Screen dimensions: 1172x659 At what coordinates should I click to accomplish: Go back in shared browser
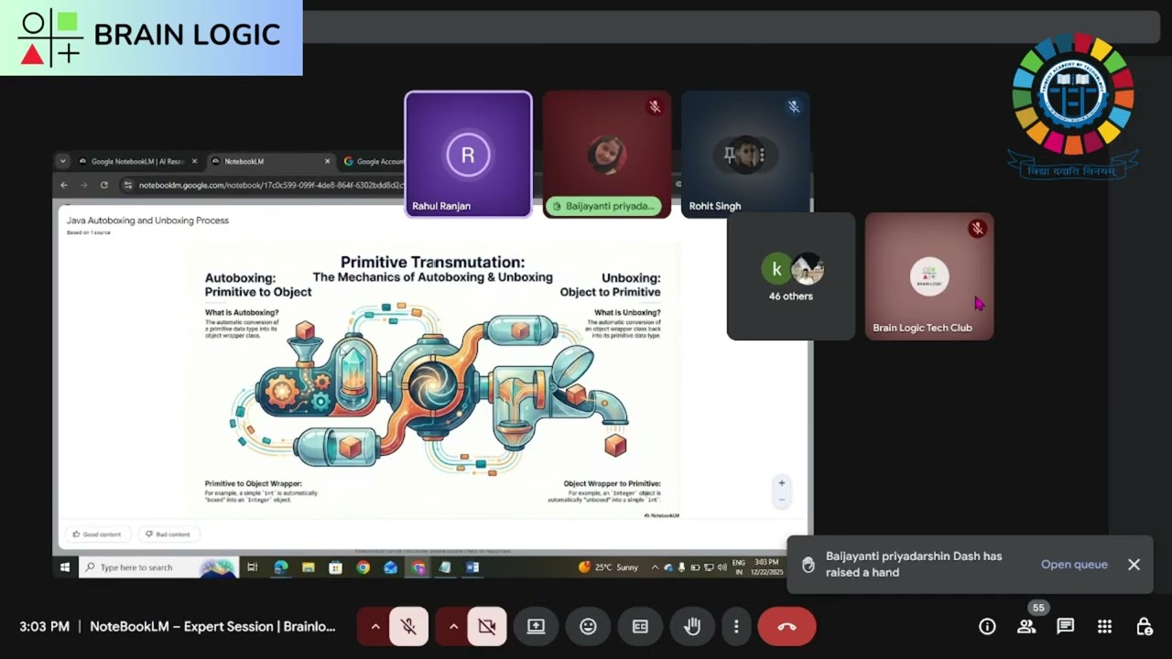(64, 185)
